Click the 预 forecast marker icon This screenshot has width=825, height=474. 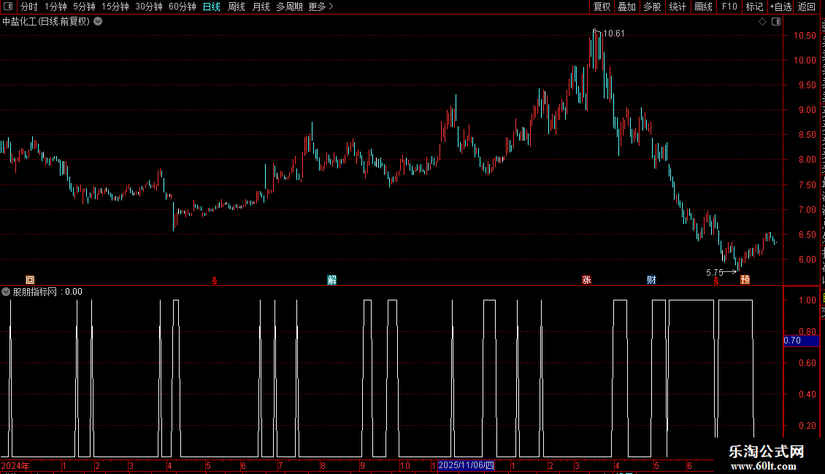click(x=745, y=280)
